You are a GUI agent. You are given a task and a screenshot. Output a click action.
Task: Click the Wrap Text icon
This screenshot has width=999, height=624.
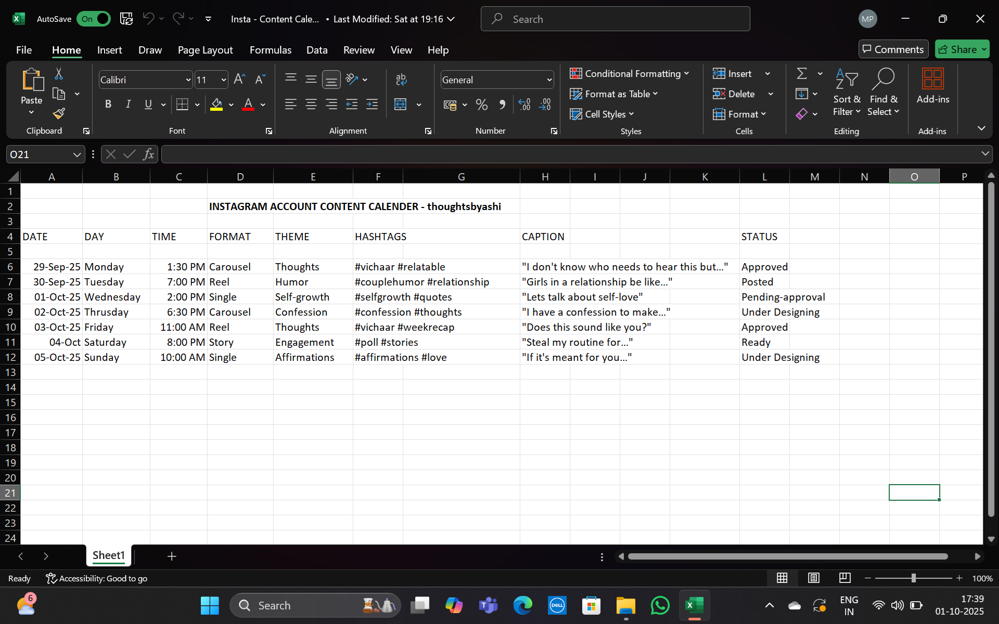click(x=401, y=79)
